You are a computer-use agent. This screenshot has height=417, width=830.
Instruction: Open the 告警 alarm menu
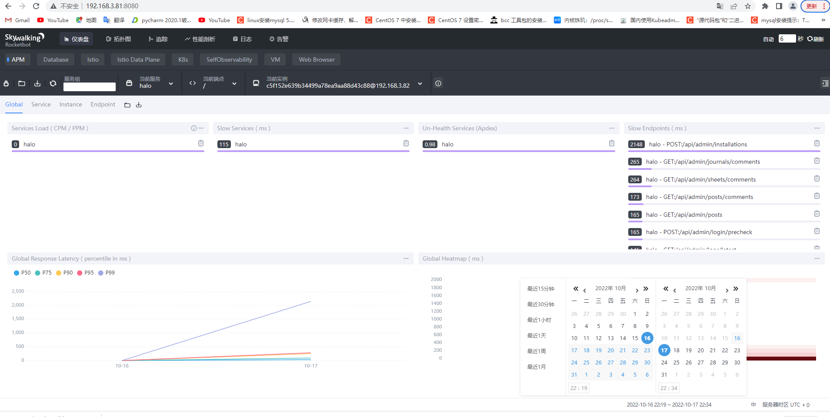pos(279,39)
